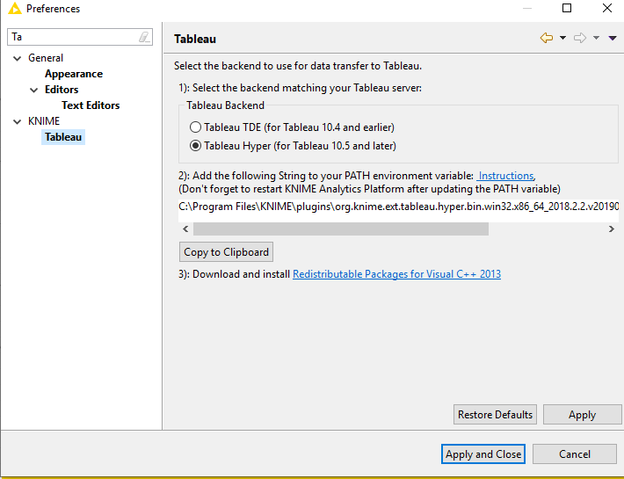
Task: Clear the filter text using eraser icon
Action: [145, 37]
